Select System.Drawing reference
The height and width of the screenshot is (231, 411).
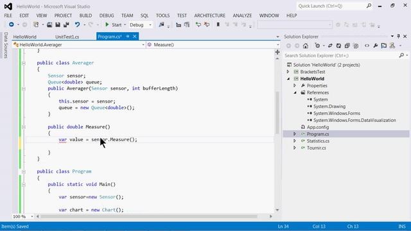pos(329,107)
